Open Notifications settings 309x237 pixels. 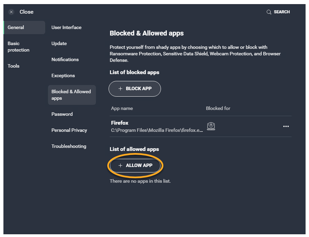click(x=65, y=59)
